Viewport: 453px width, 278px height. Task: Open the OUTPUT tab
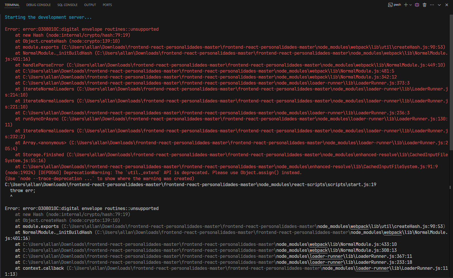(x=90, y=5)
